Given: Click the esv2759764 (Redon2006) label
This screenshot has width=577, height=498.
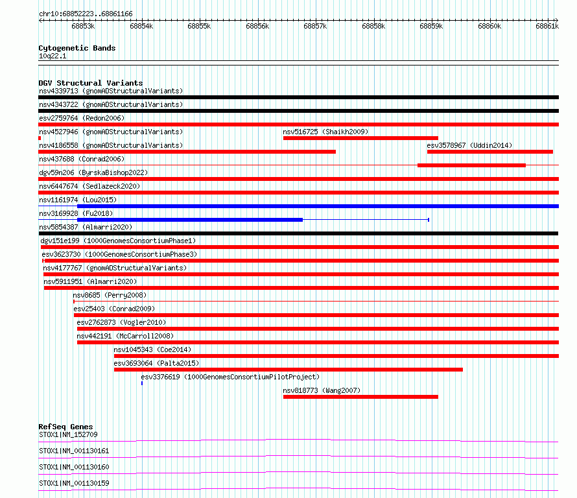Looking at the screenshot, I should point(82,118).
